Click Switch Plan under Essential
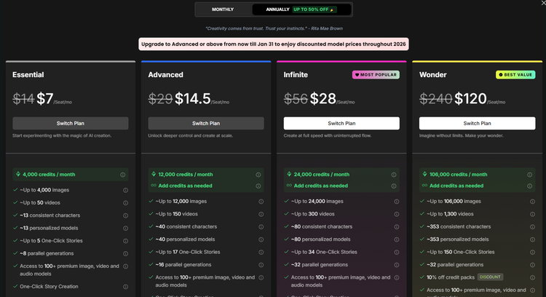546x297 pixels. (71, 123)
